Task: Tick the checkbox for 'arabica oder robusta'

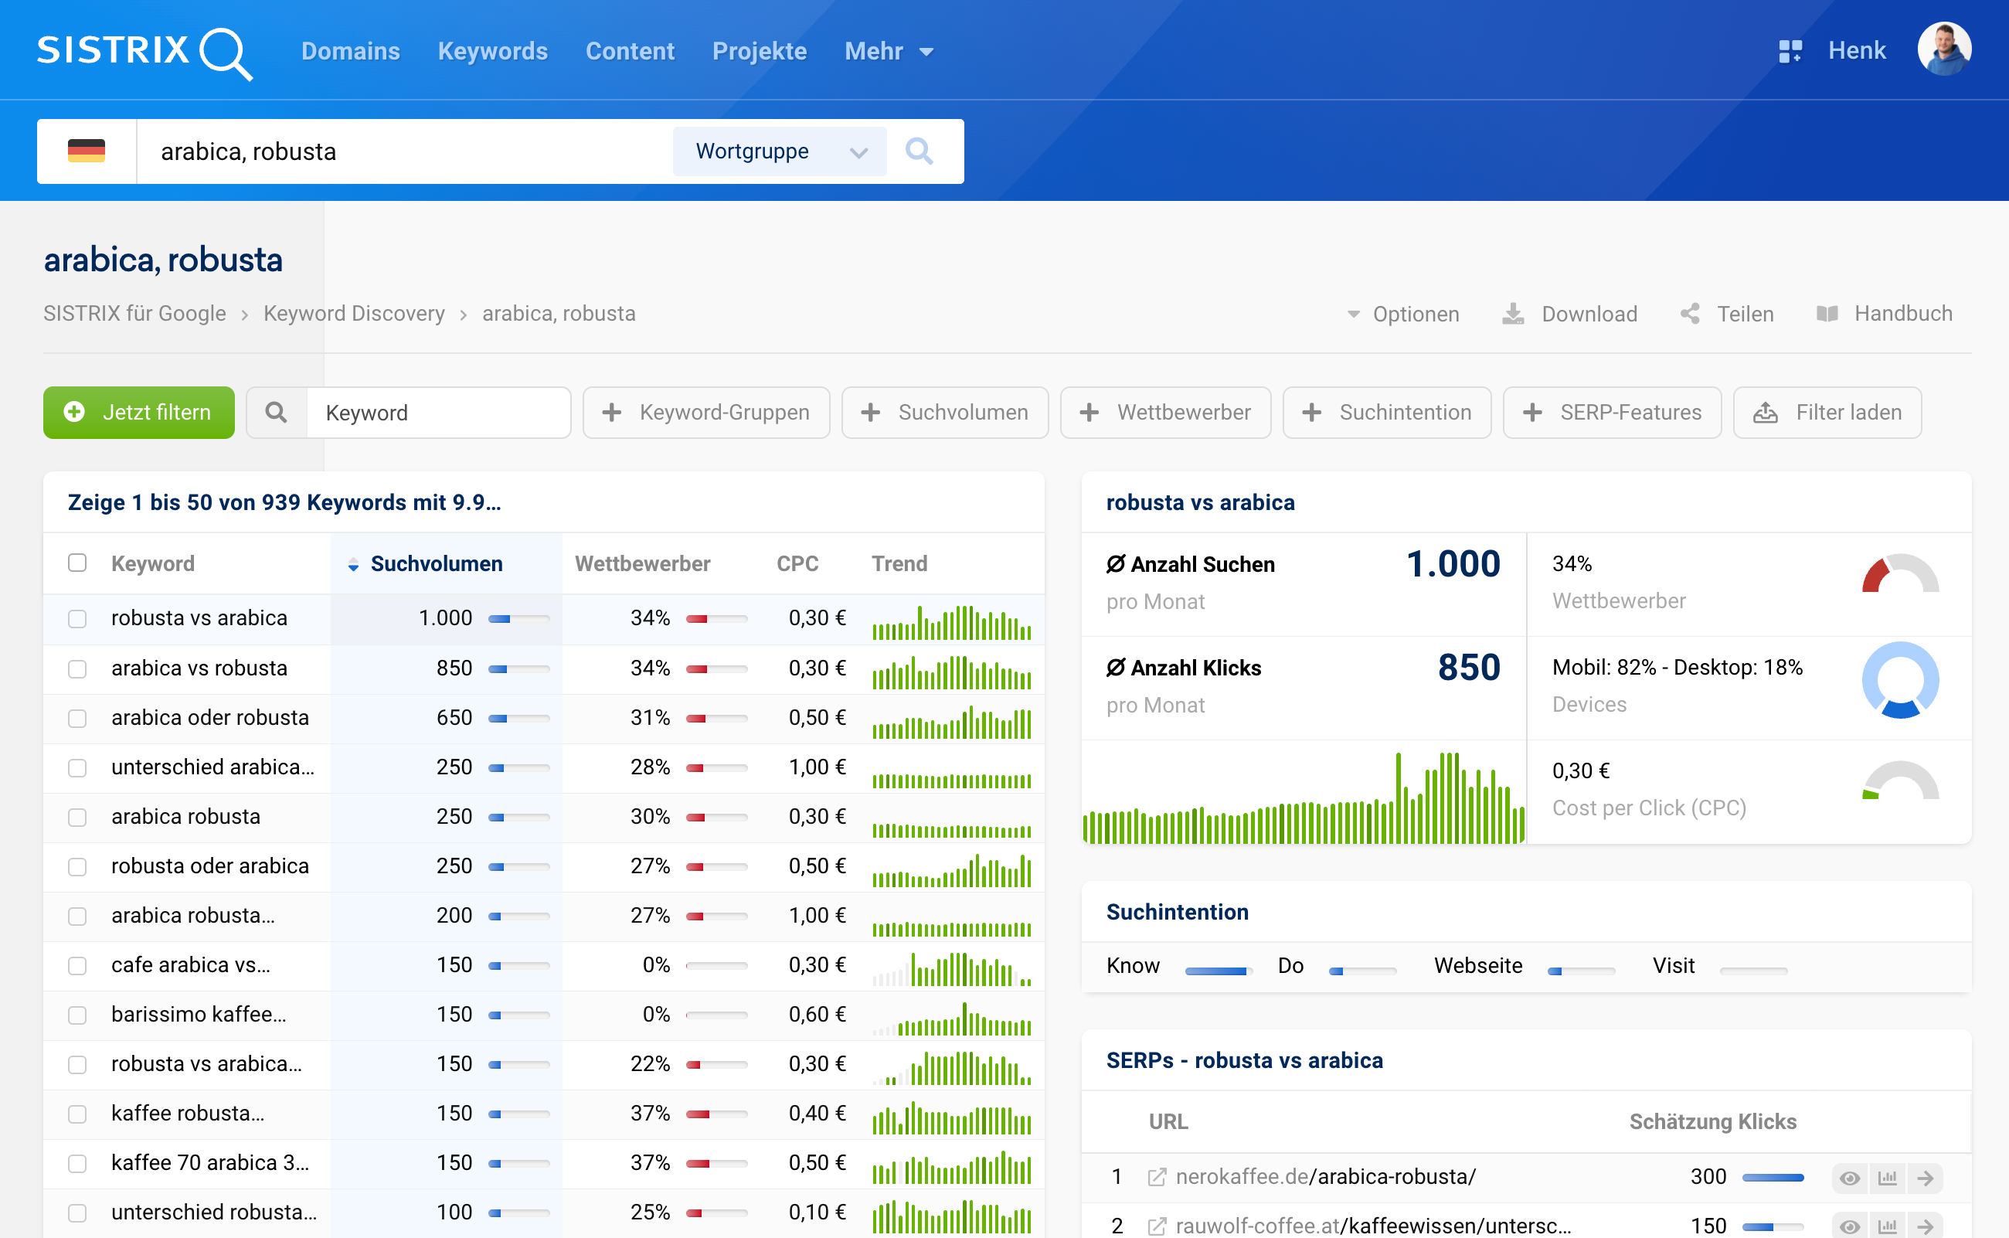Action: [x=77, y=718]
